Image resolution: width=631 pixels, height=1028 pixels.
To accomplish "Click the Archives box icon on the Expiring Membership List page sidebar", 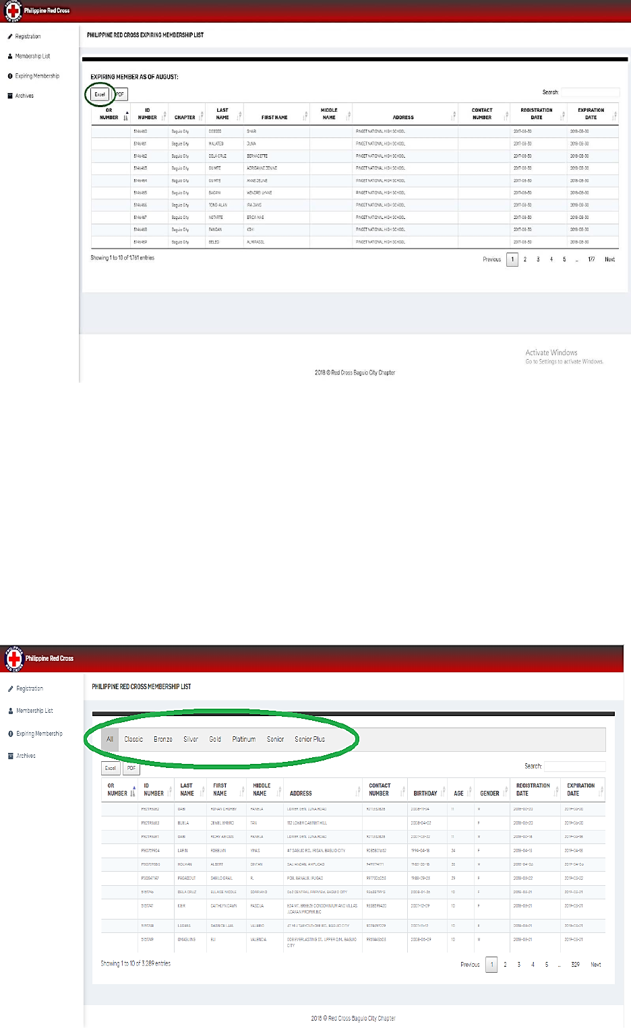I will (x=10, y=96).
